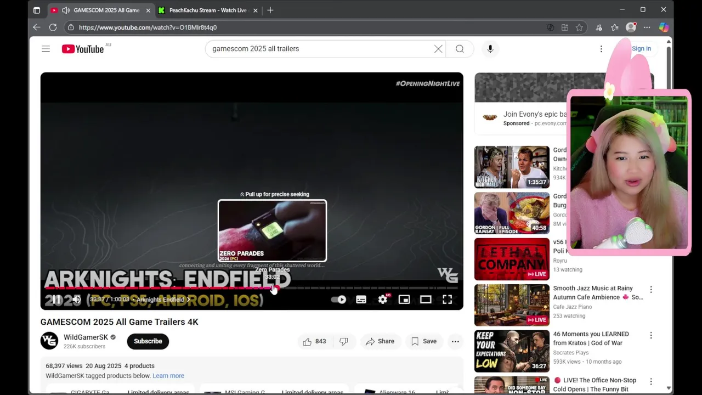Switch to miniplayer mode

pos(404,300)
